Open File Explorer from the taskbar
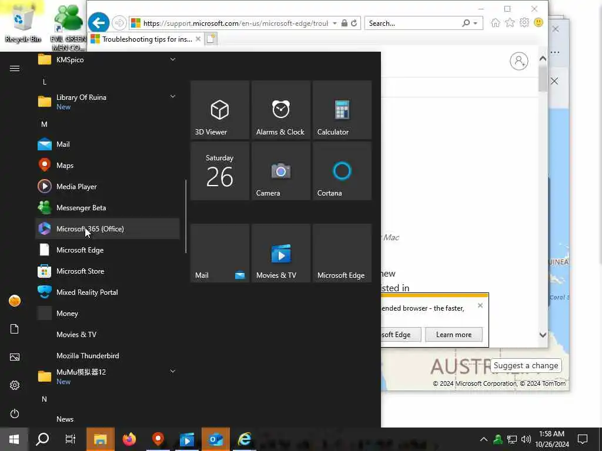The height and width of the screenshot is (451, 602). [100, 439]
